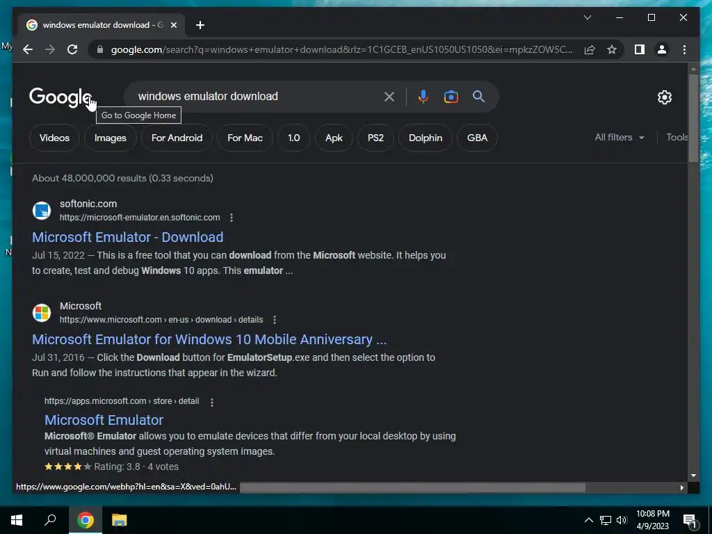Bookmark this tab with the star icon
Viewport: 712px width, 534px height.
tap(612, 49)
